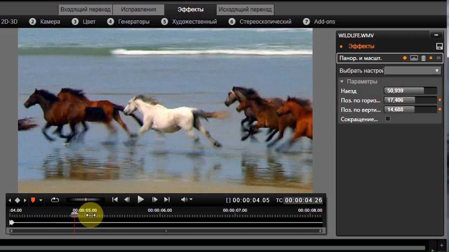Open the Художественный effects category
The height and width of the screenshot is (252, 449).
pos(189,22)
